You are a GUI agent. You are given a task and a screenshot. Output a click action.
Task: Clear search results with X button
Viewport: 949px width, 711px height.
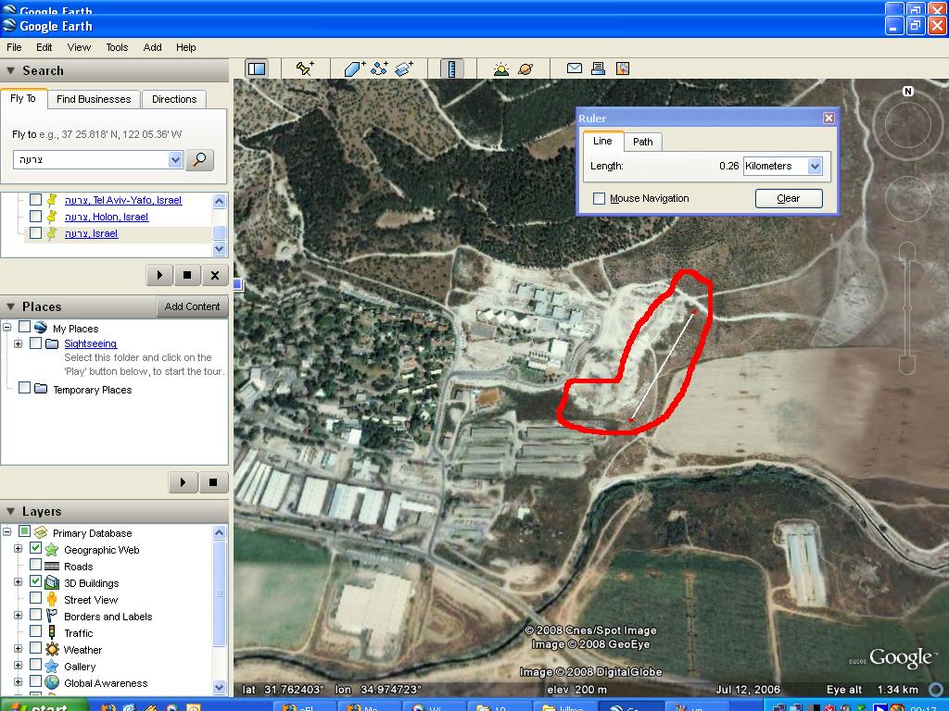click(x=215, y=275)
